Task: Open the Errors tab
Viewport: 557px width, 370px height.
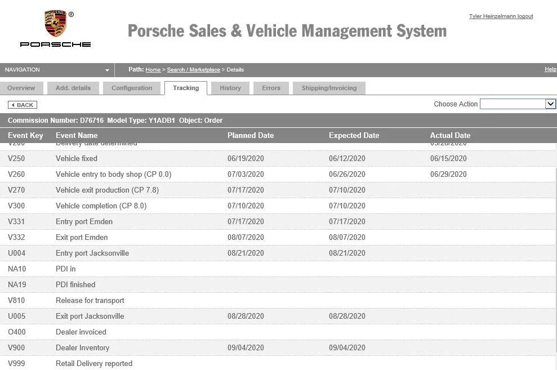Action: tap(271, 88)
